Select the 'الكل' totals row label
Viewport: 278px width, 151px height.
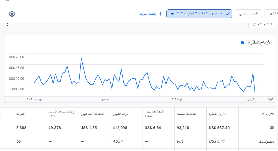271,128
